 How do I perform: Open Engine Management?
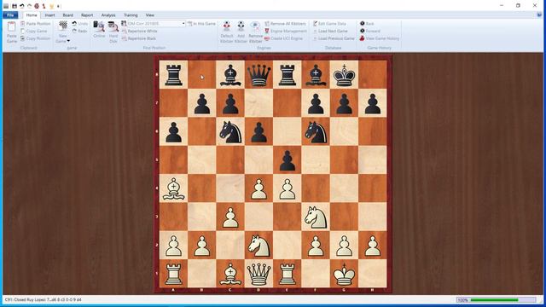coord(286,31)
